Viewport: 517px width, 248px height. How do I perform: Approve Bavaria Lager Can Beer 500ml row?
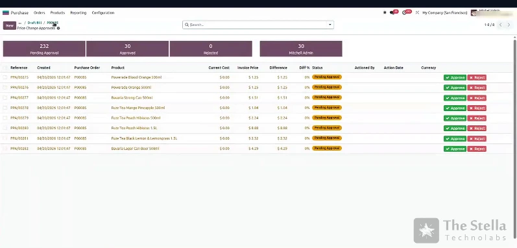[x=455, y=149]
